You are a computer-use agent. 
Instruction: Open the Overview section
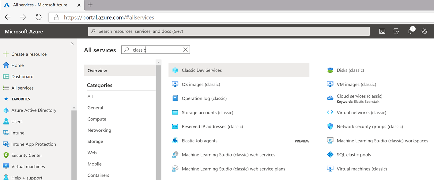[97, 71]
